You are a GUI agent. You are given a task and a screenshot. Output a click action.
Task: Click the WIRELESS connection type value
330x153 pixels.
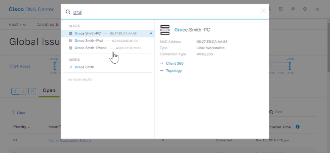coord(204,54)
